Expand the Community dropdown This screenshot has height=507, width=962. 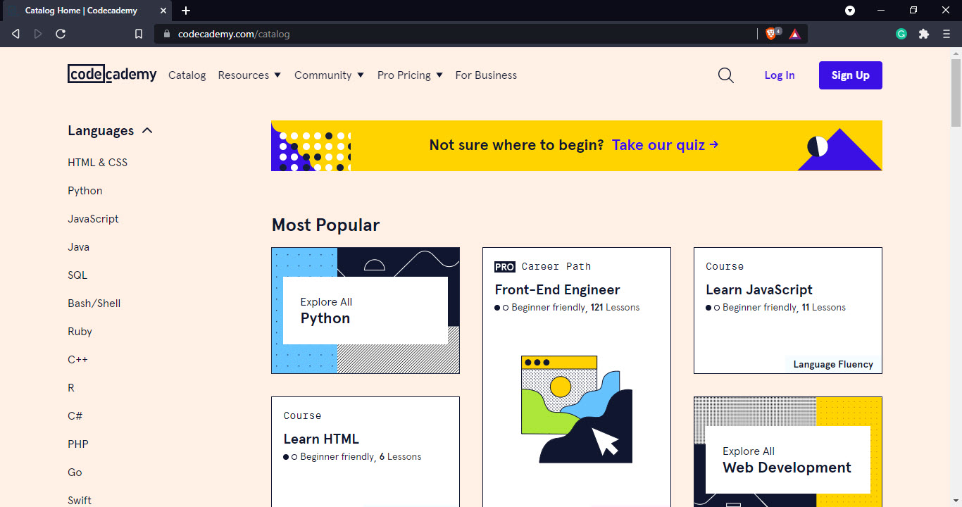(x=329, y=75)
